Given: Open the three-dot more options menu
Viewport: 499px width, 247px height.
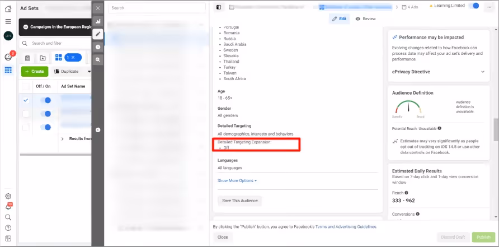Looking at the screenshot, I should (489, 7).
